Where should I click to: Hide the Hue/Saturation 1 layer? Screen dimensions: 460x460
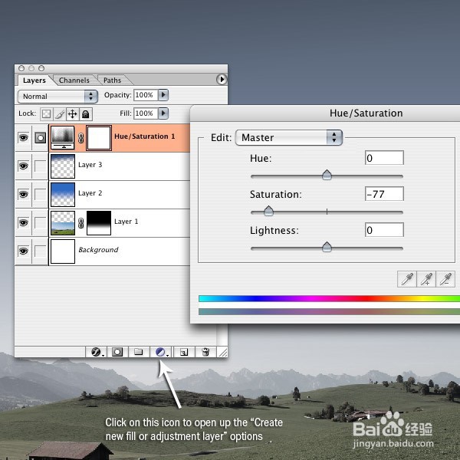click(x=24, y=137)
